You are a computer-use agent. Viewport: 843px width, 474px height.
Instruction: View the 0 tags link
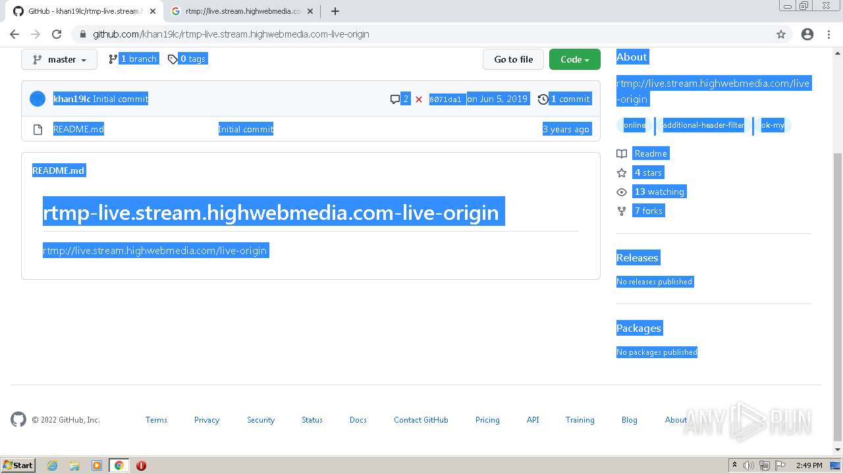tap(187, 59)
